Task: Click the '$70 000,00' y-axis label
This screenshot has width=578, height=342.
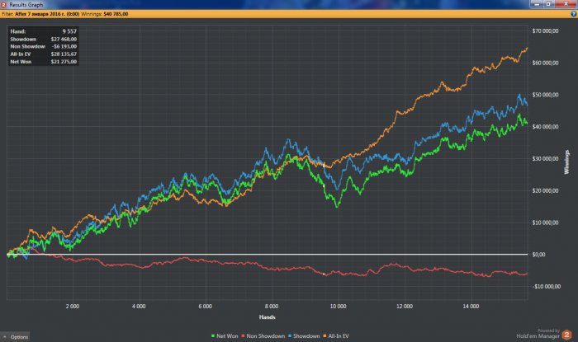Action: point(545,30)
